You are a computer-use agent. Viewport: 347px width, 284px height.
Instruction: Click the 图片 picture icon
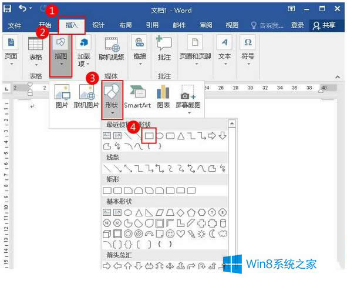click(x=62, y=97)
